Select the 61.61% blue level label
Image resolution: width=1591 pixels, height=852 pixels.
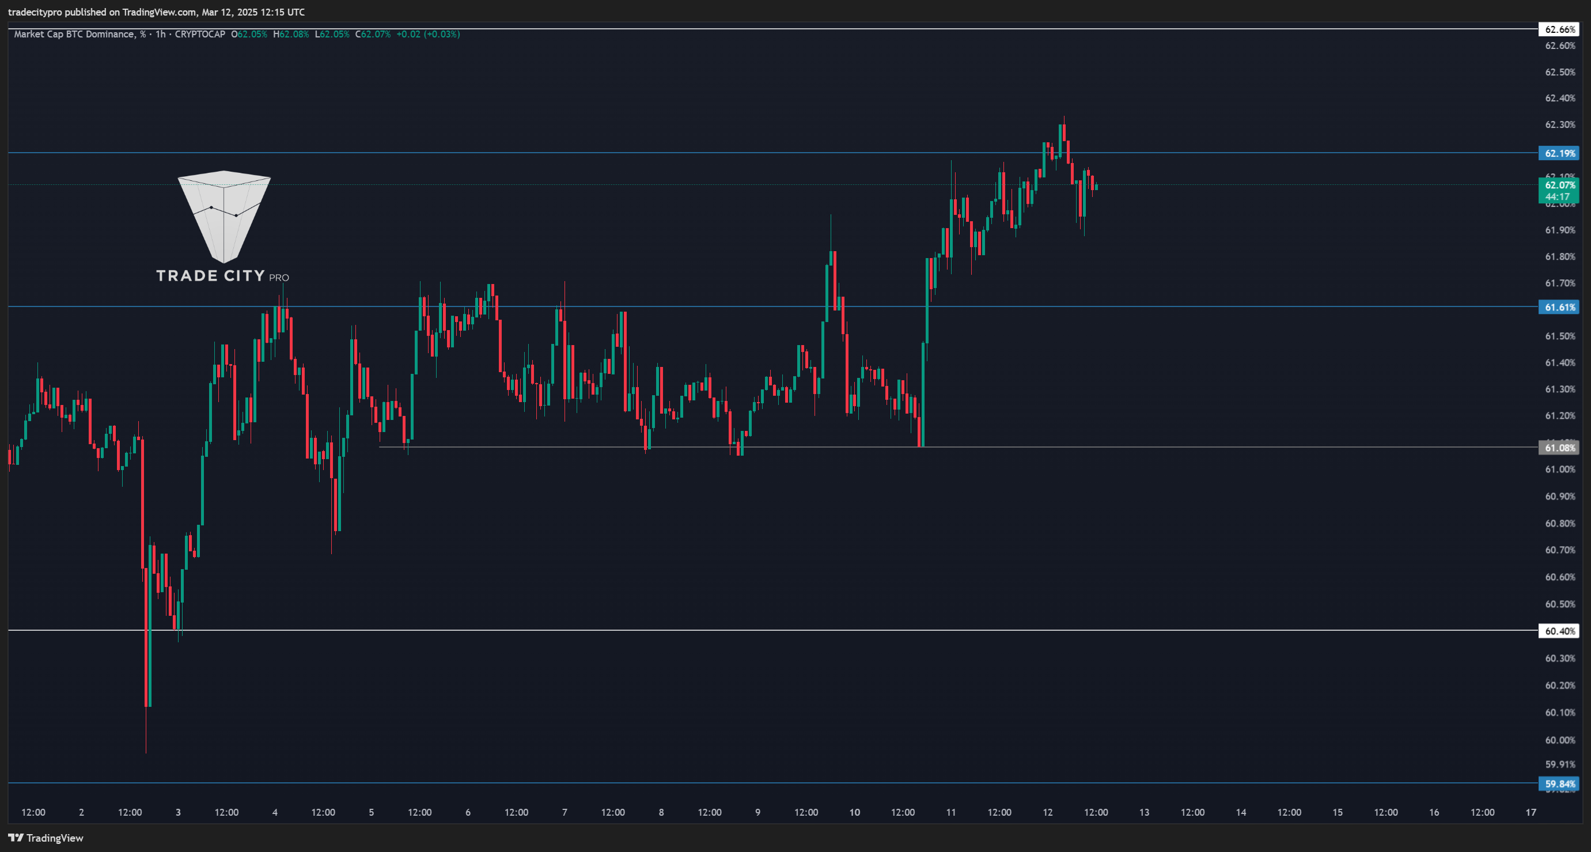click(x=1558, y=307)
